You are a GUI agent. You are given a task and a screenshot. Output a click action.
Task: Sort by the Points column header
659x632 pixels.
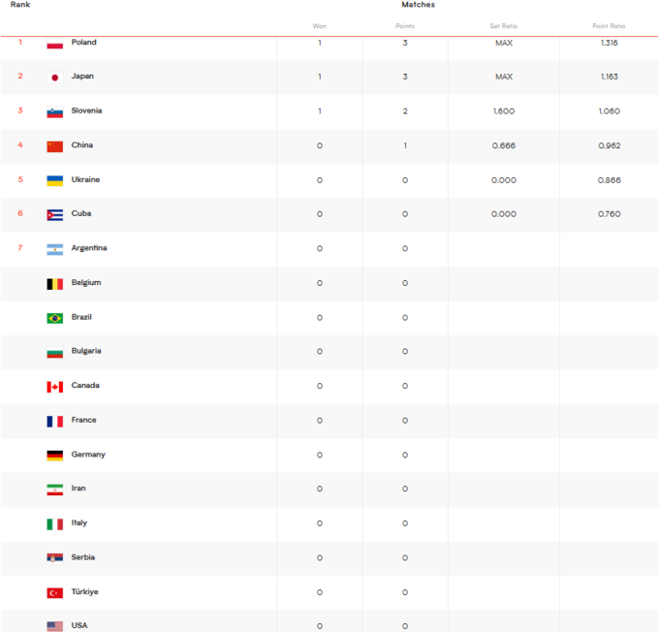point(405,26)
